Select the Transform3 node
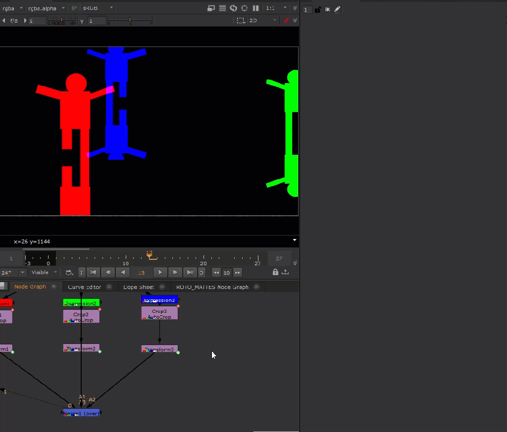 click(159, 349)
